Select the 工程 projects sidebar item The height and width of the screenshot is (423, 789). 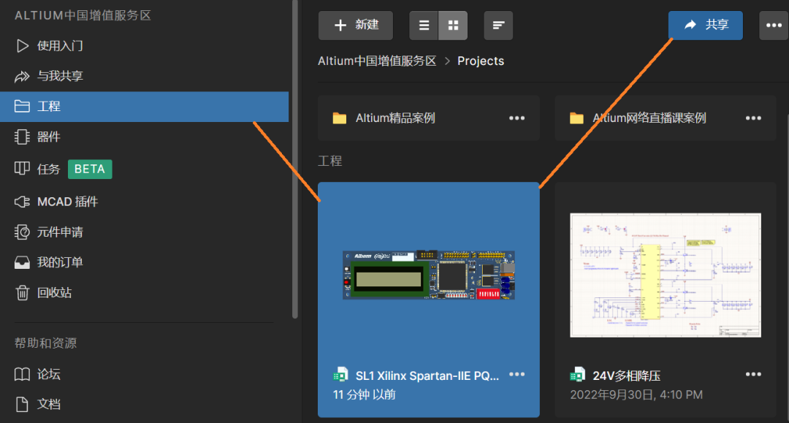pos(144,106)
